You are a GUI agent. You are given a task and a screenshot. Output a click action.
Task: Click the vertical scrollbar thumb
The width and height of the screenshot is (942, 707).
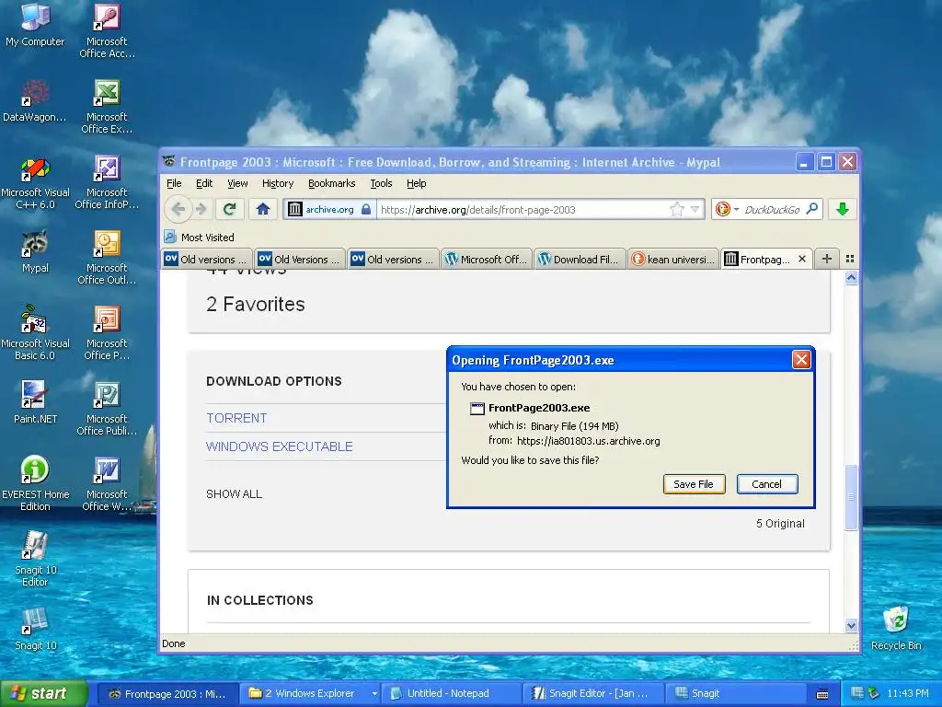[x=851, y=497]
